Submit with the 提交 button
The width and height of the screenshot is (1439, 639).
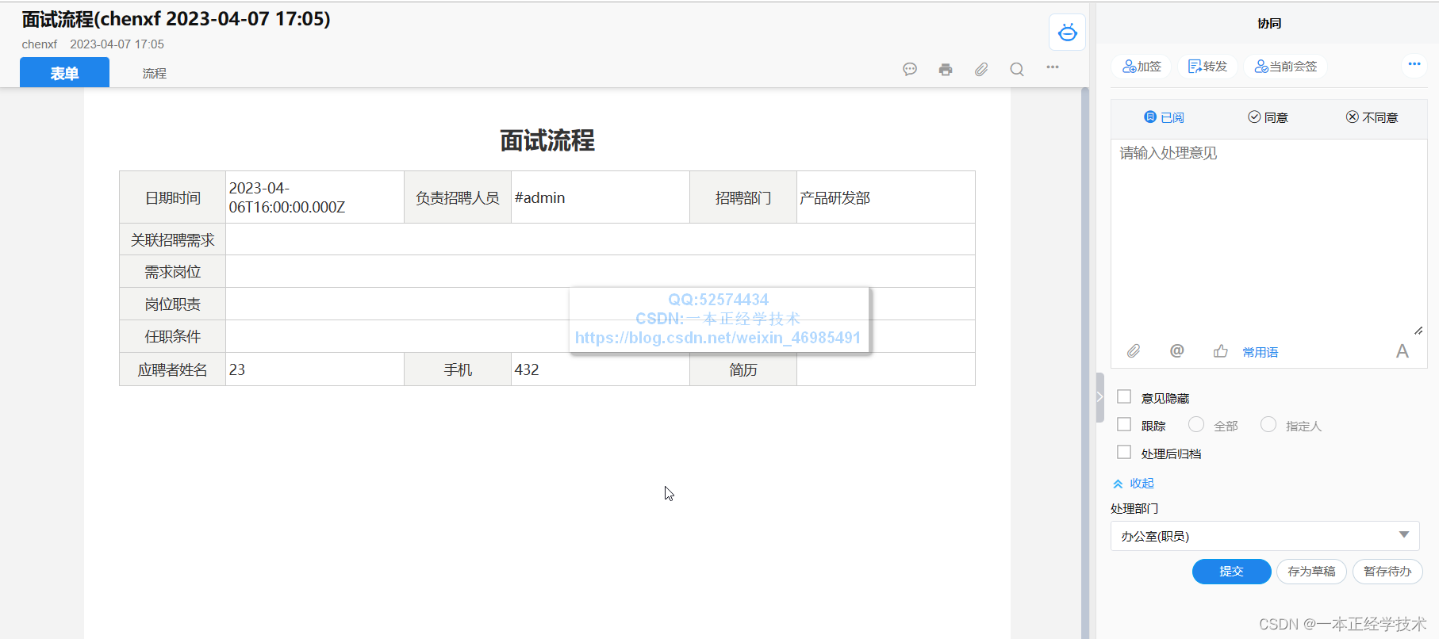pos(1231,571)
